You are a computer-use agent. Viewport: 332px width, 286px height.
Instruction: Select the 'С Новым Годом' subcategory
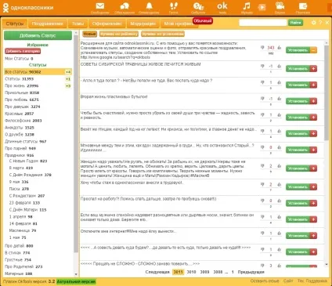28,161
